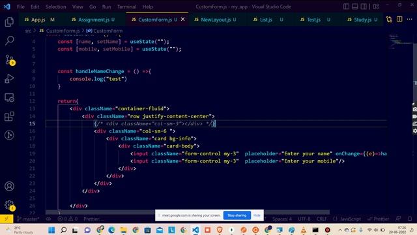The image size is (417, 235).
Task: Open editor More Actions ellipsis
Action: (410, 19)
